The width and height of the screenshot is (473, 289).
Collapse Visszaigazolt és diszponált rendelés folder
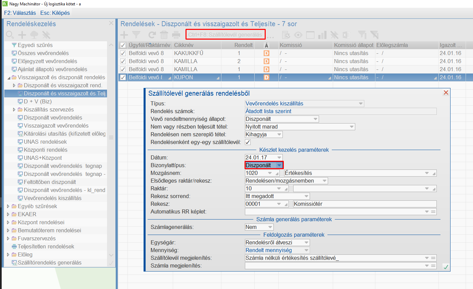(9, 78)
